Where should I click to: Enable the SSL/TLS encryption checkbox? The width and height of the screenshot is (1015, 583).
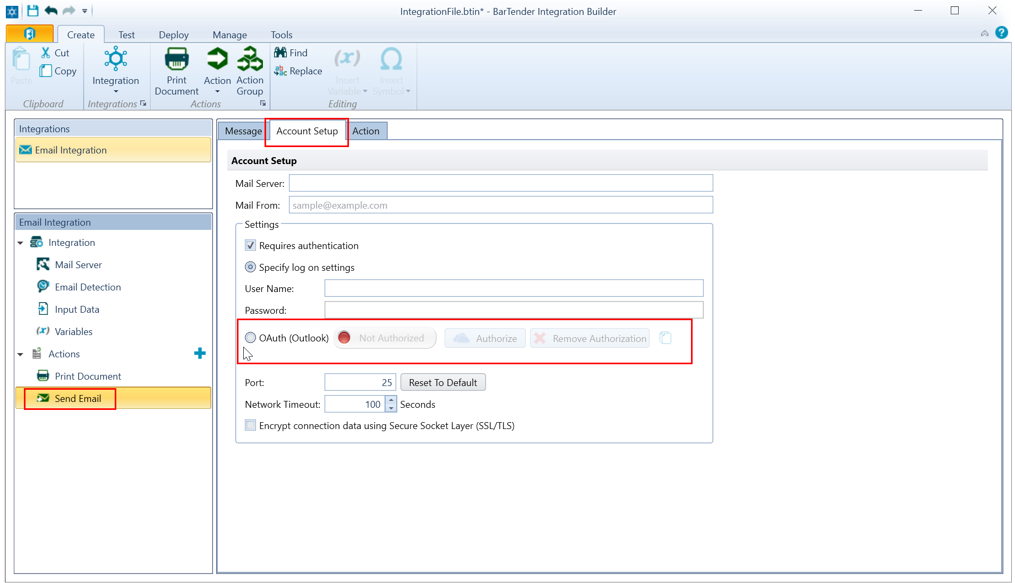(x=250, y=425)
